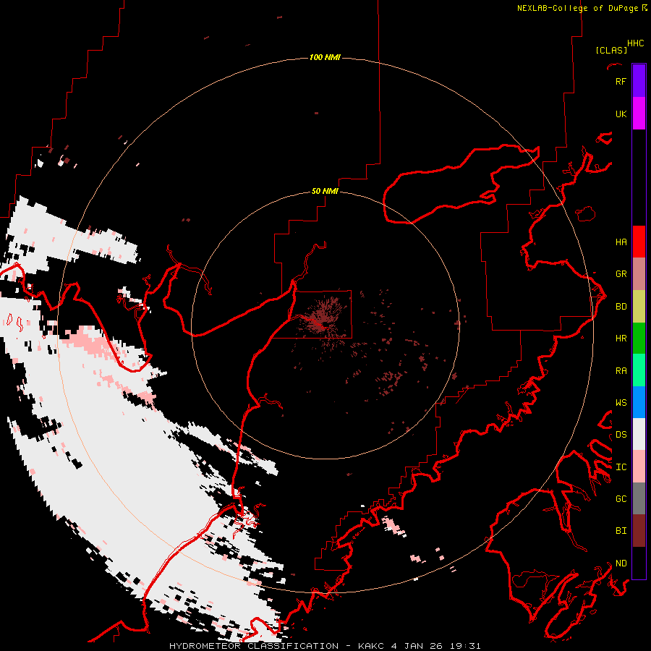Click the DS legend label
The width and height of the screenshot is (651, 651).
click(621, 434)
